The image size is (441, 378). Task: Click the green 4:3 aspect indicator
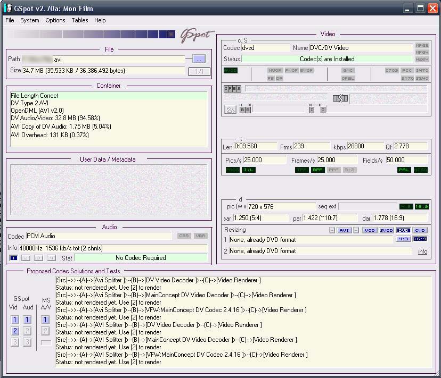[x=406, y=207]
